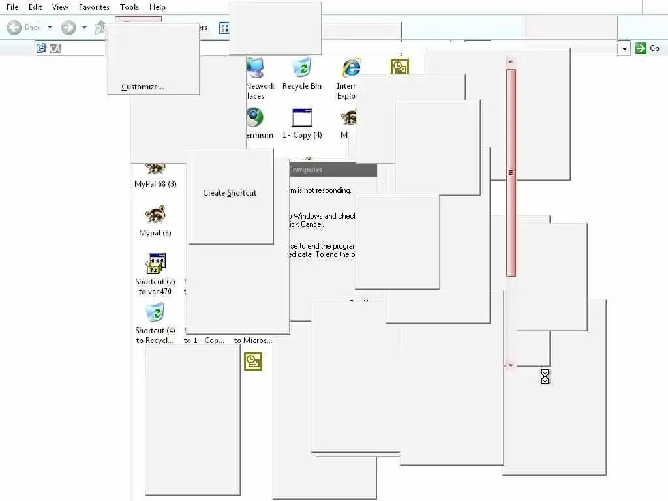Click the gray Computer dialog title bar
Screen dimensions: 668x501
[x=333, y=169]
